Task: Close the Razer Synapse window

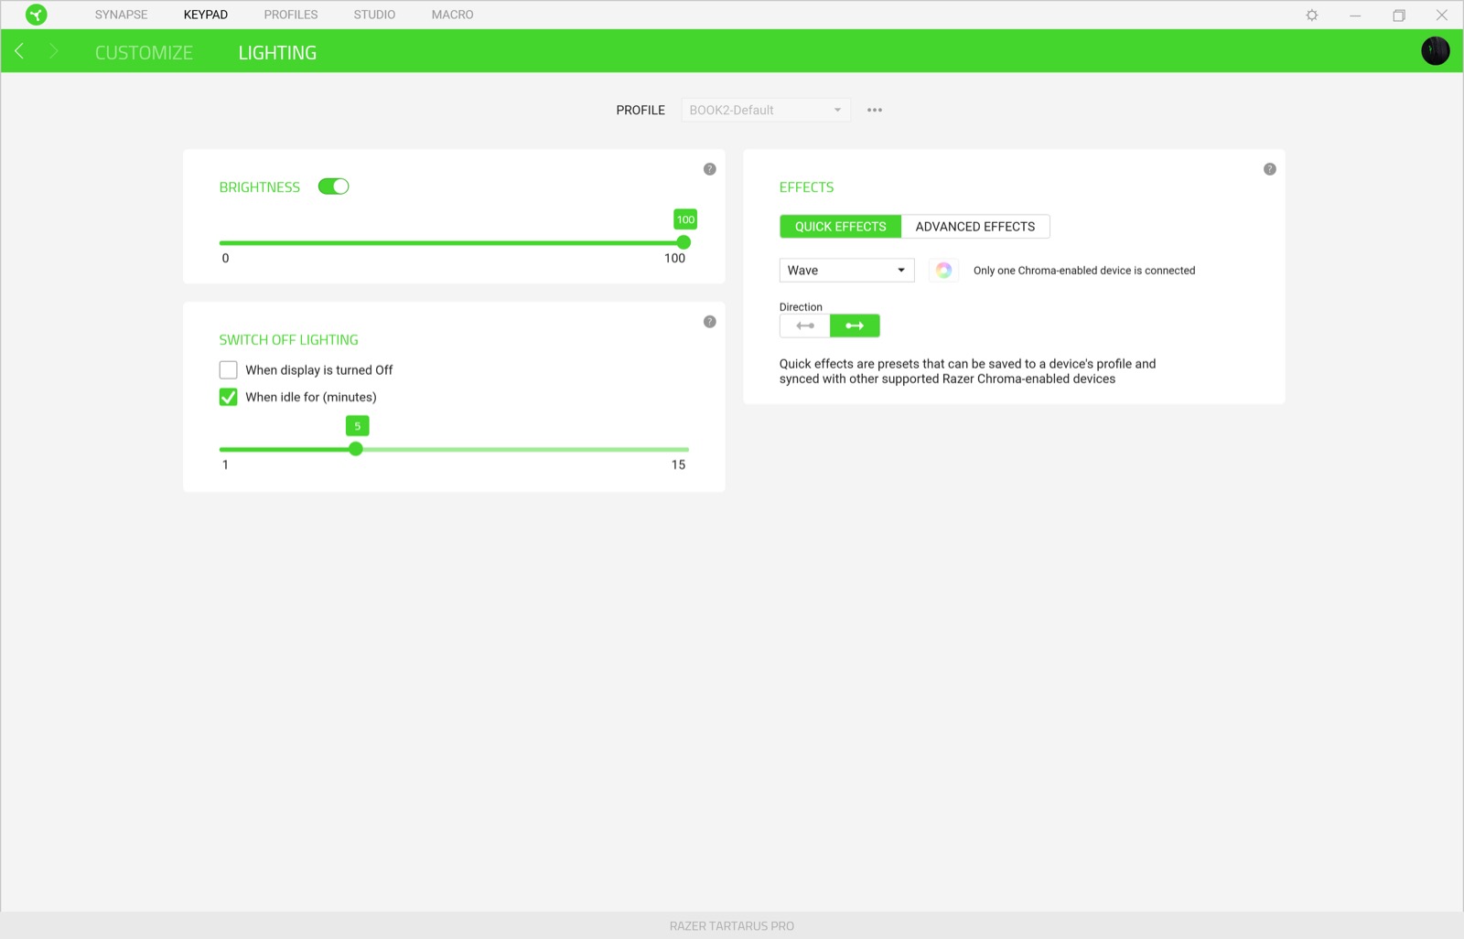Action: point(1441,15)
